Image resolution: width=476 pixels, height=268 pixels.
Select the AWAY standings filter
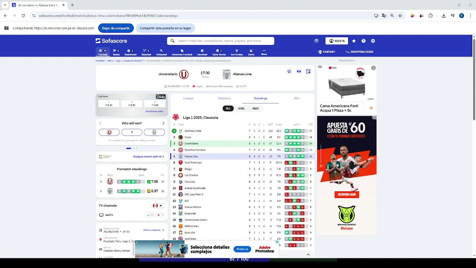coord(255,108)
